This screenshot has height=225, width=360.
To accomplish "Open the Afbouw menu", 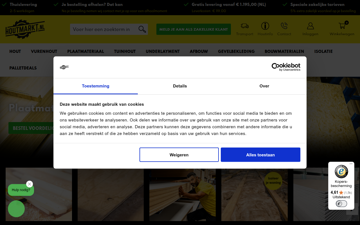I will [199, 51].
